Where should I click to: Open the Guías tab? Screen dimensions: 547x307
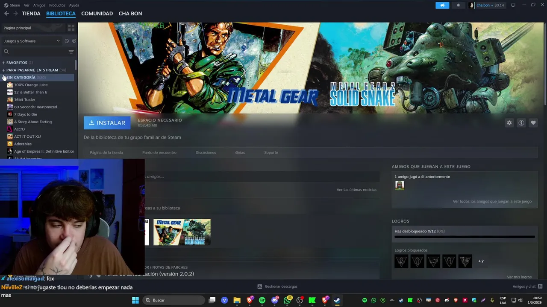(x=240, y=152)
